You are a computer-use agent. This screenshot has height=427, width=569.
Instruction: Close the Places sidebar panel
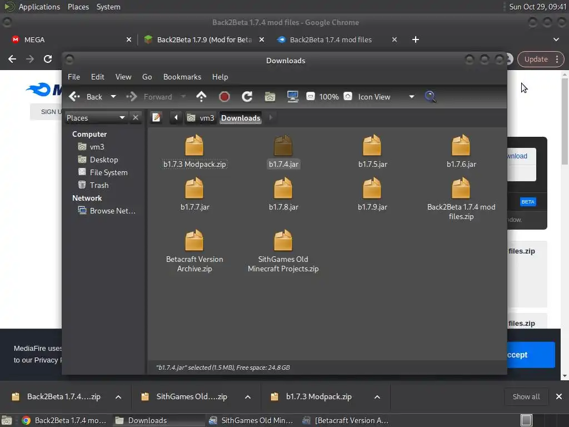point(136,117)
